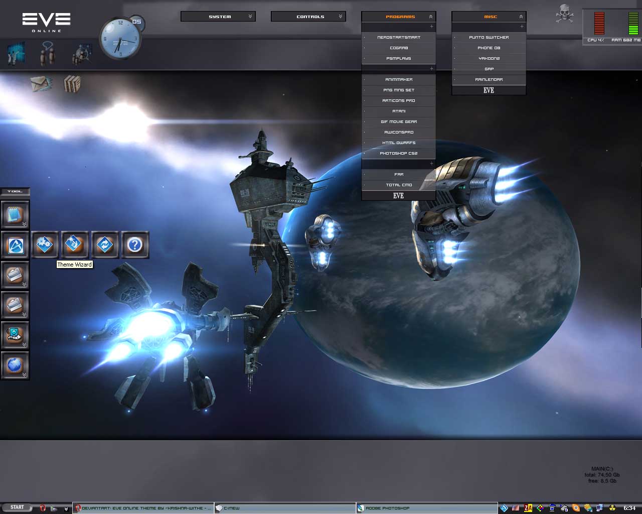
Task: Select GAP in the Misc menu
Action: click(489, 69)
